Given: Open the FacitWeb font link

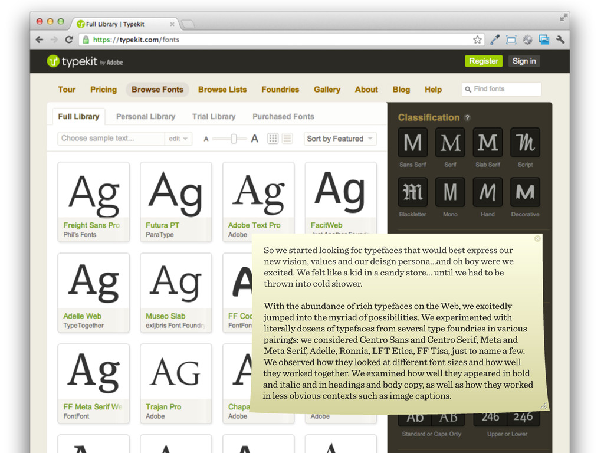Looking at the screenshot, I should pos(326,225).
